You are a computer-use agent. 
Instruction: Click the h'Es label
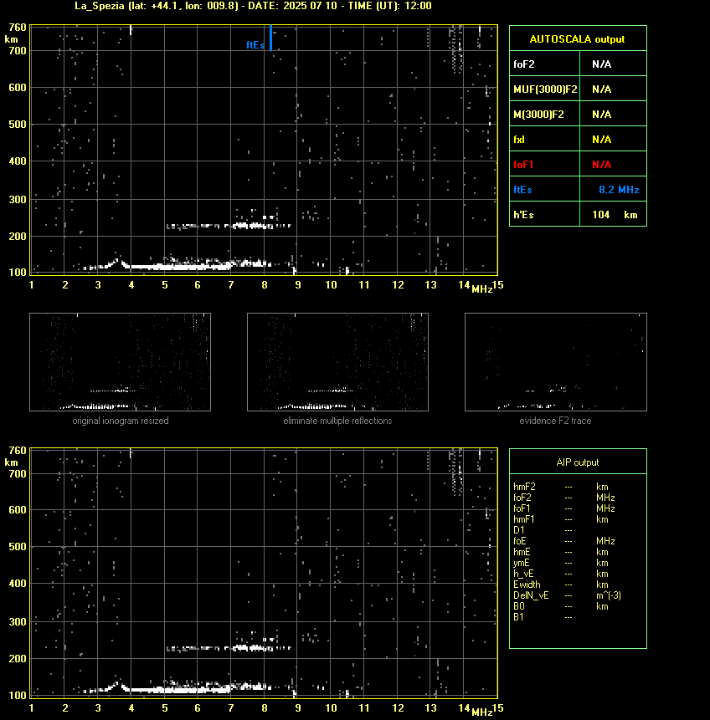[x=522, y=215]
